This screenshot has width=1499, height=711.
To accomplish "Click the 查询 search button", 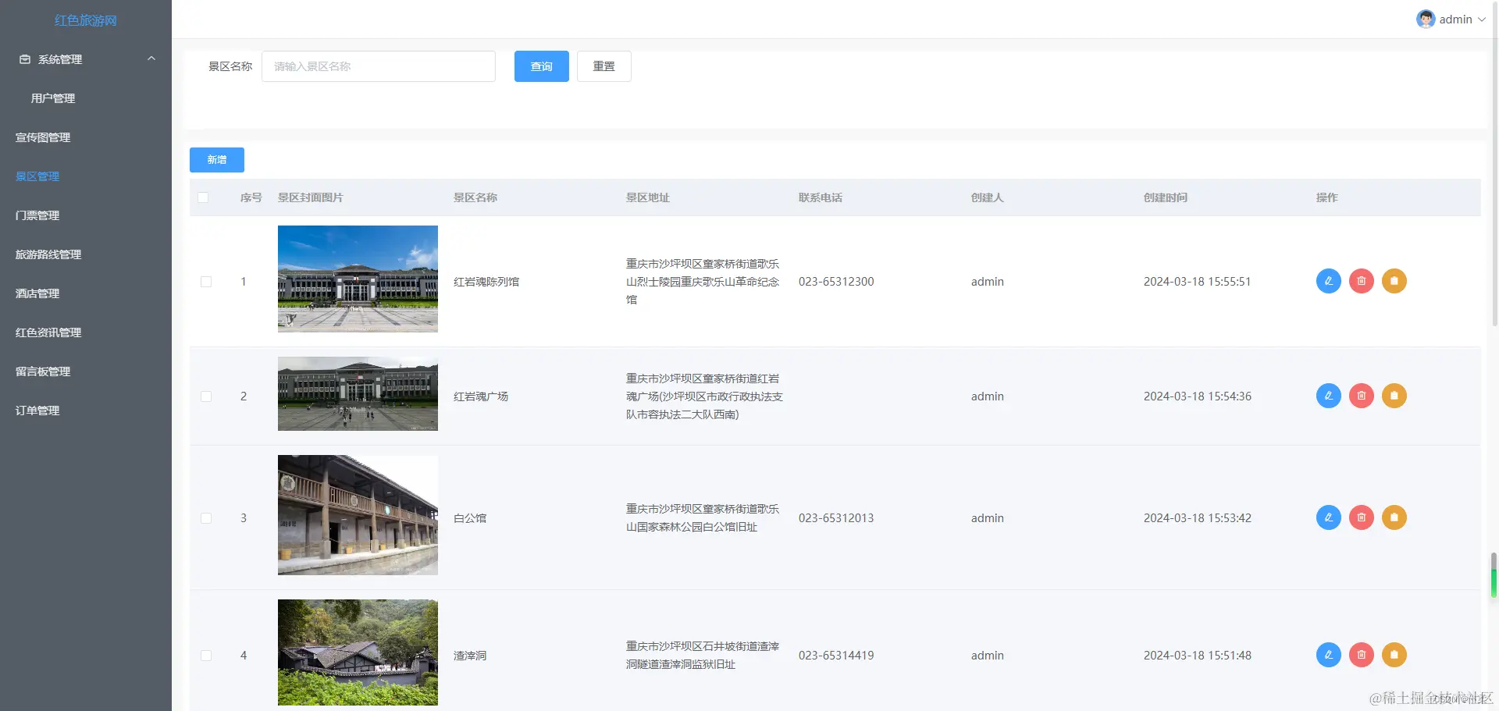I will [x=541, y=66].
